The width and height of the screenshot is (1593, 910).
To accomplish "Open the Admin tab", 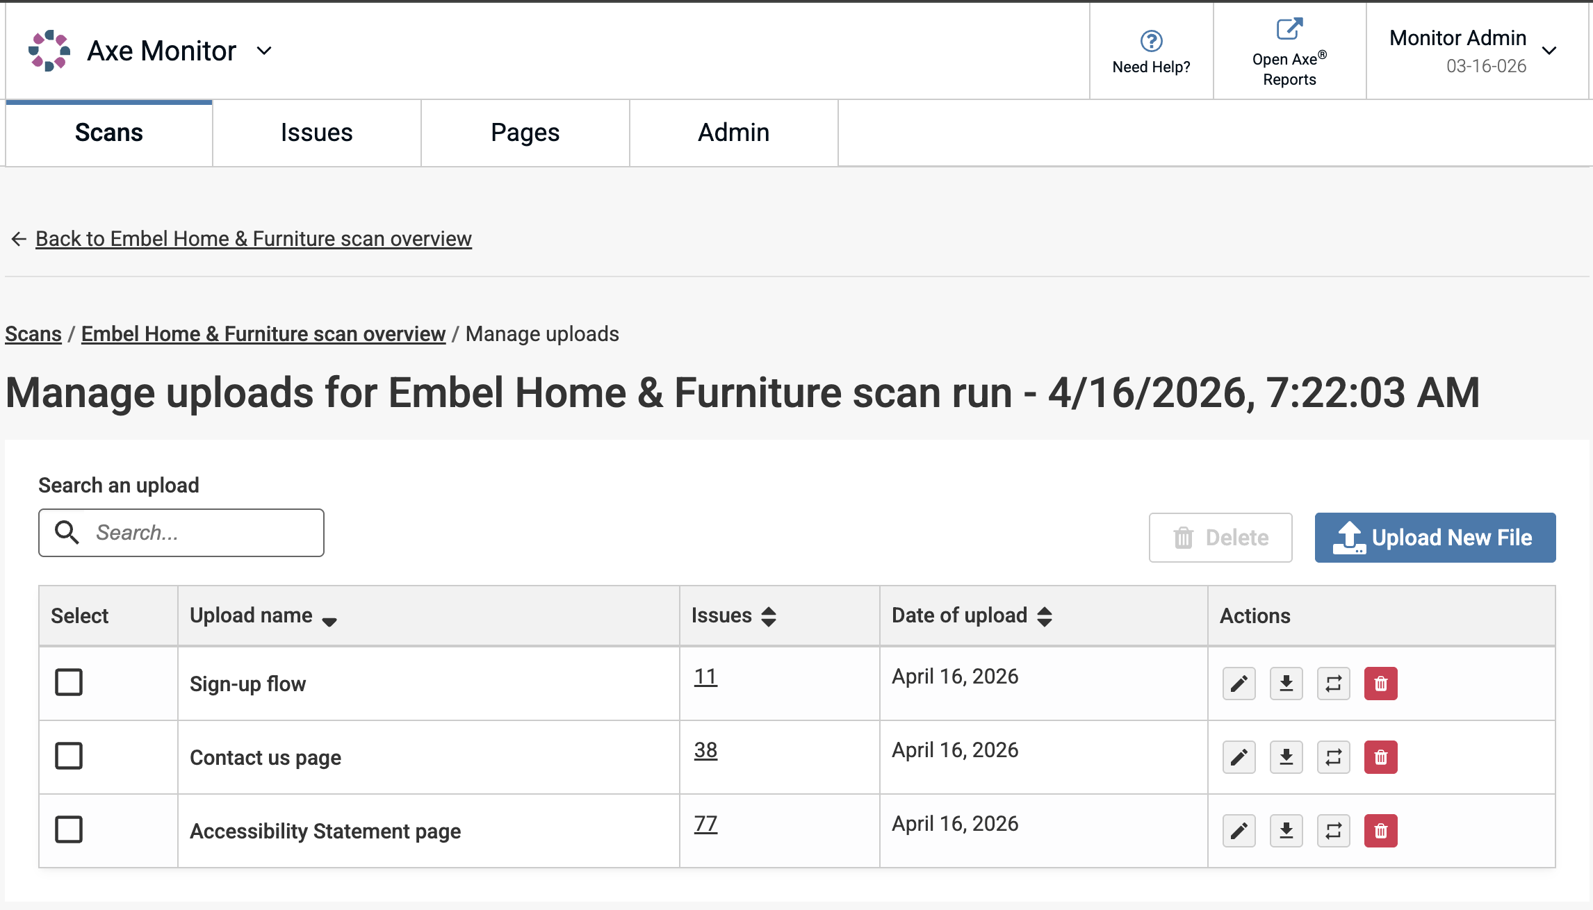I will [733, 133].
